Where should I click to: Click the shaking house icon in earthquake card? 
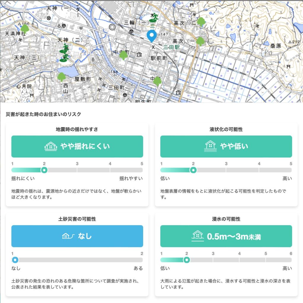[x=51, y=146]
